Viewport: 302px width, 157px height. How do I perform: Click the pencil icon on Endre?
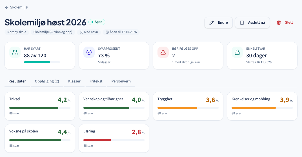[x=212, y=23]
